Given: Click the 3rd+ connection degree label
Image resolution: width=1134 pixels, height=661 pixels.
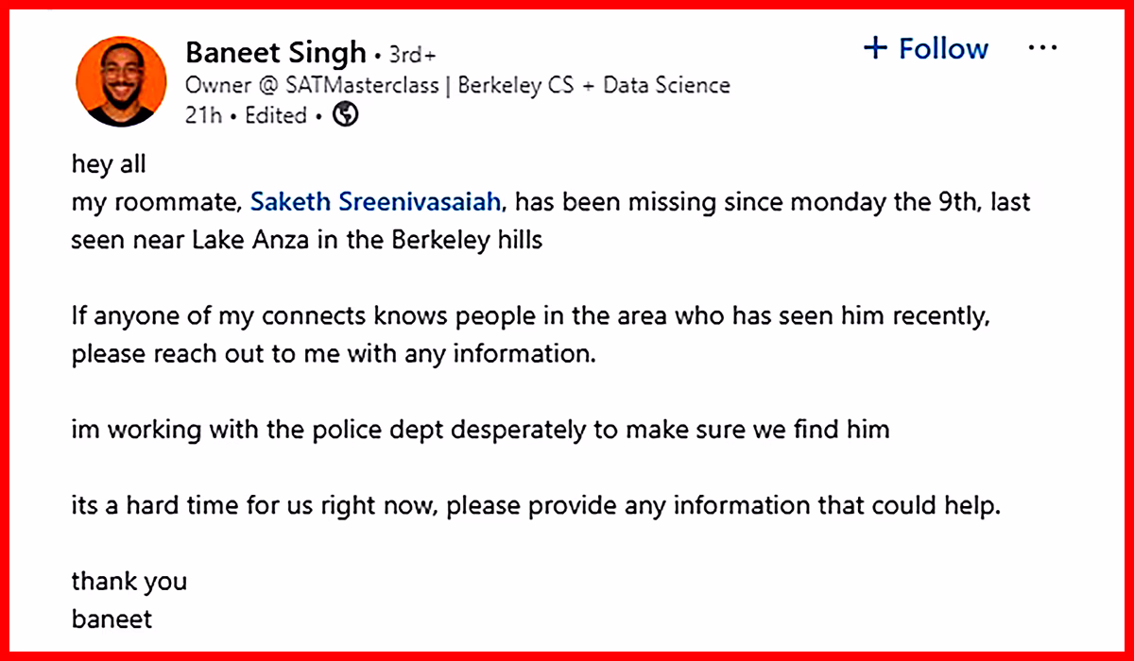Looking at the screenshot, I should tap(413, 54).
